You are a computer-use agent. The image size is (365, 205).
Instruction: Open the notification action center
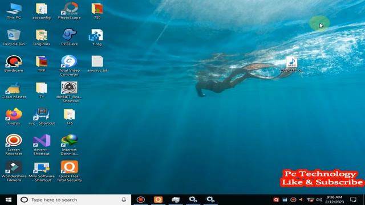tap(353, 200)
